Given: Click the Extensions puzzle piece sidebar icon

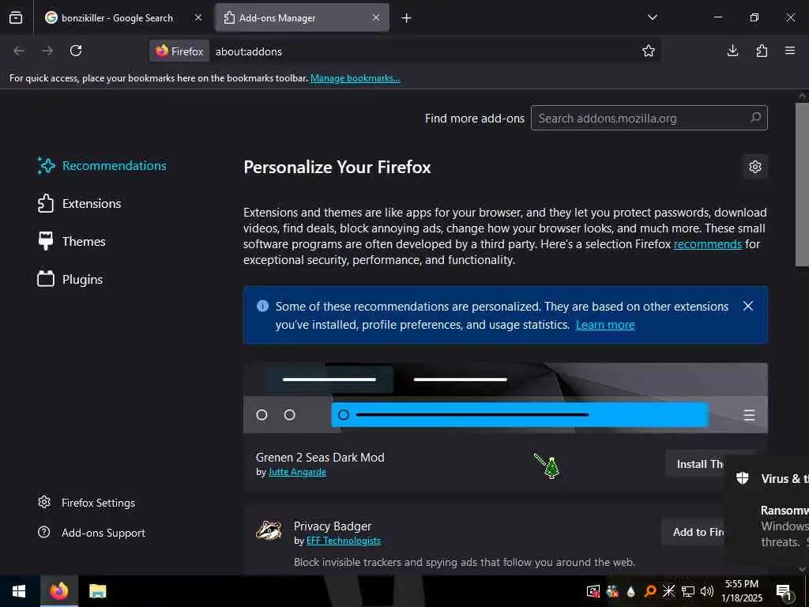Looking at the screenshot, I should (46, 203).
